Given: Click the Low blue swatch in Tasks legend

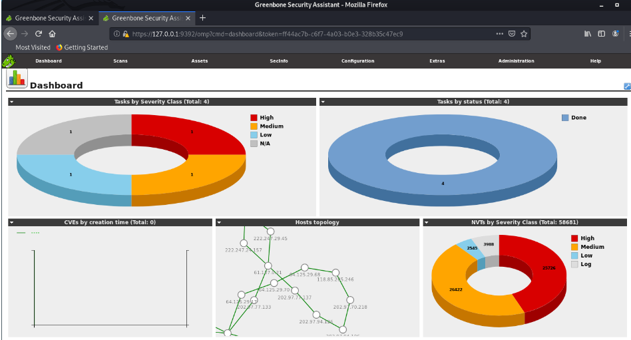Looking at the screenshot, I should click(254, 135).
